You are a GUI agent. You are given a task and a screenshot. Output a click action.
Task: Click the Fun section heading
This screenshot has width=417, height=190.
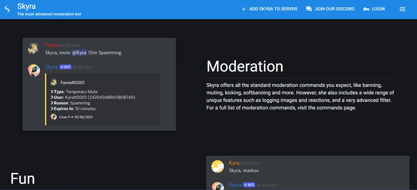(x=23, y=178)
